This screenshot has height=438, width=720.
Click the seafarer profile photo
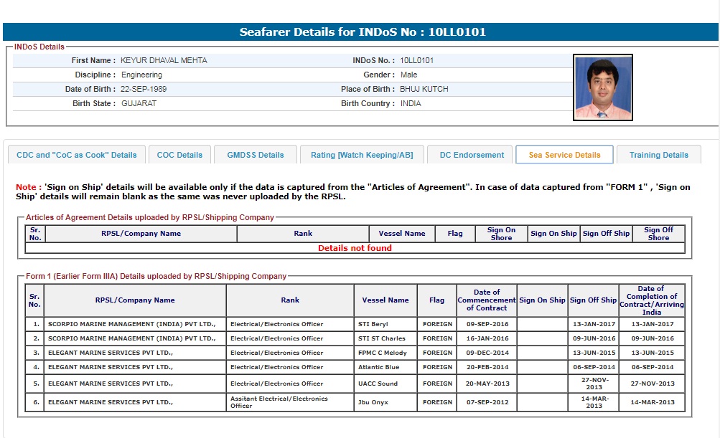603,87
